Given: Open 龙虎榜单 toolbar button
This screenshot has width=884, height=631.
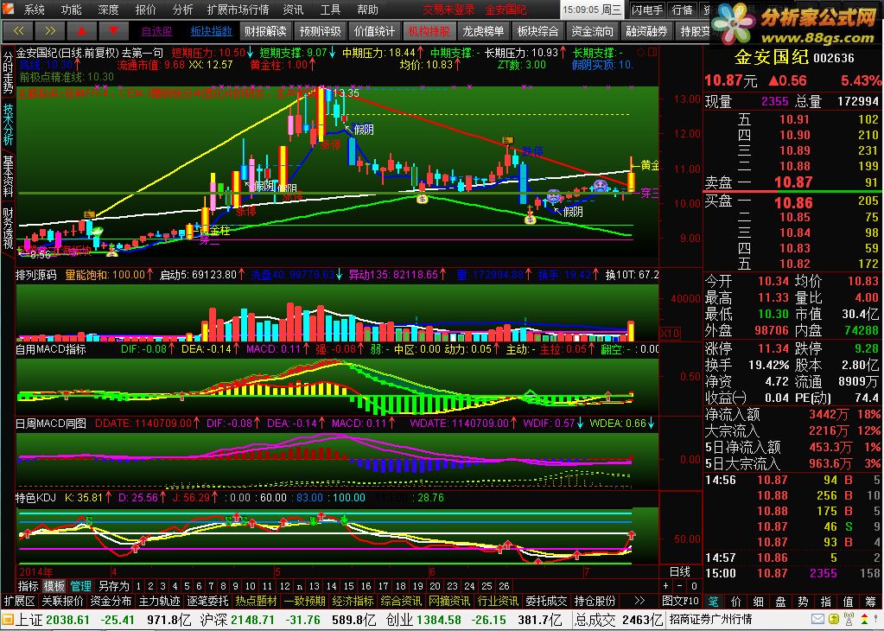Looking at the screenshot, I should (483, 32).
